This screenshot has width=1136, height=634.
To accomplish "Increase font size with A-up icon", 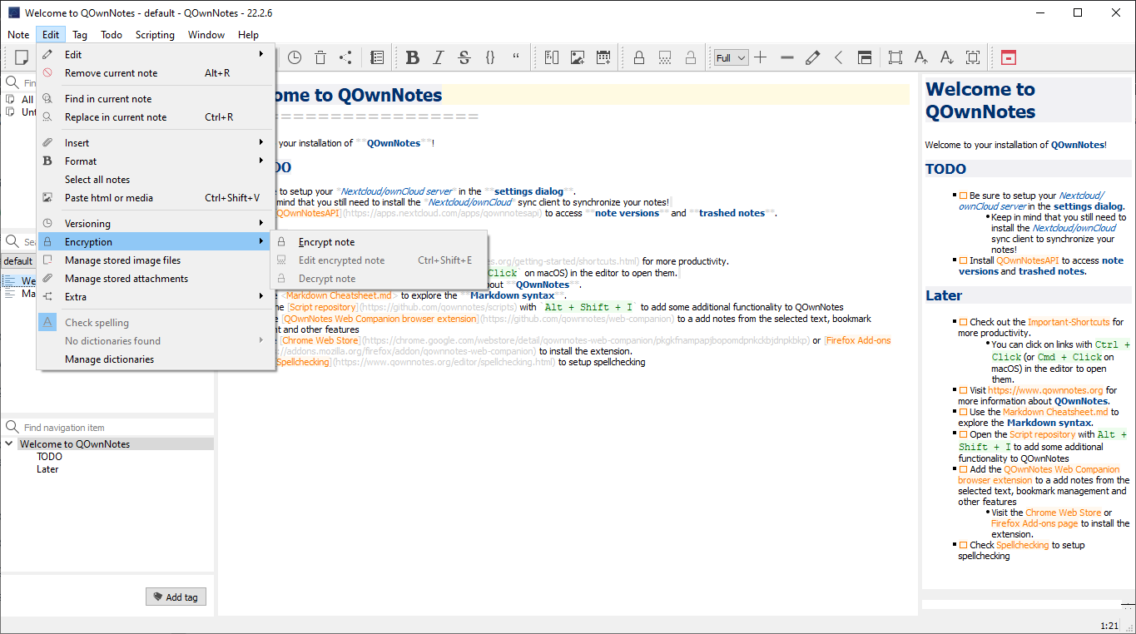I will pos(921,57).
